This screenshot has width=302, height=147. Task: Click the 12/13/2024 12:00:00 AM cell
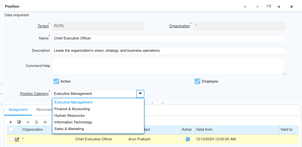[x=216, y=139]
